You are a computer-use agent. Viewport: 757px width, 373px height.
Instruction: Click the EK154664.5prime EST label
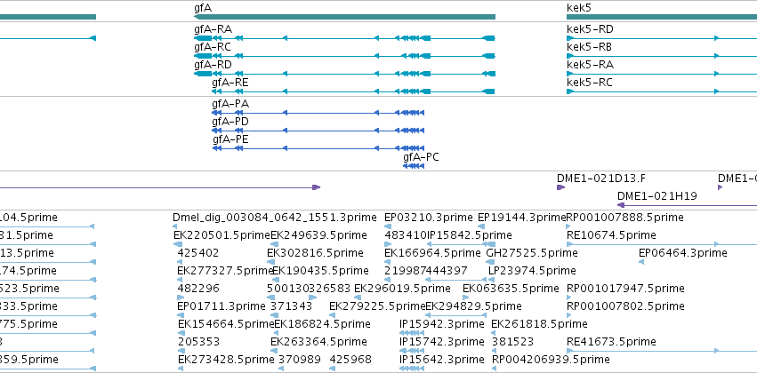click(226, 324)
